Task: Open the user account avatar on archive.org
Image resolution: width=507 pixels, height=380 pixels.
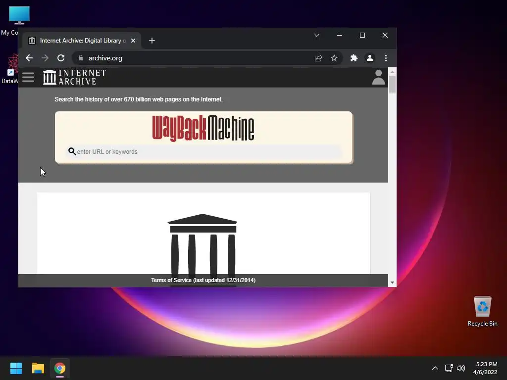Action: [378, 77]
